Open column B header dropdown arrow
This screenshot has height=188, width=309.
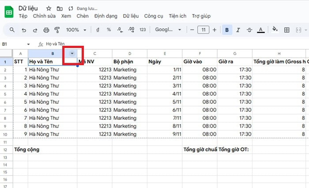(72, 53)
